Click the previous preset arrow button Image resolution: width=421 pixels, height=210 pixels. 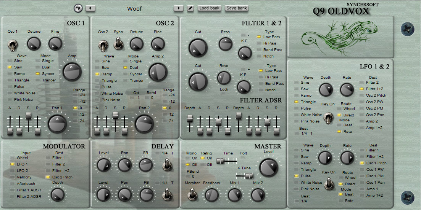tap(90, 8)
